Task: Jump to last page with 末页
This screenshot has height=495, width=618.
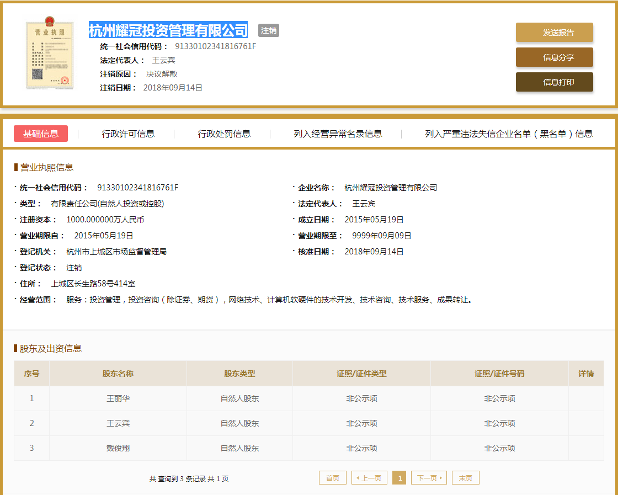Action: tap(465, 478)
